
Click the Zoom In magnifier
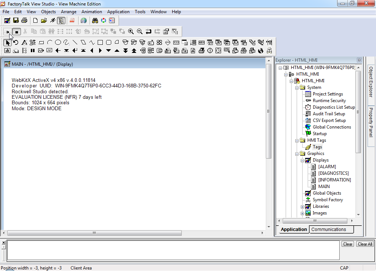pos(131,32)
